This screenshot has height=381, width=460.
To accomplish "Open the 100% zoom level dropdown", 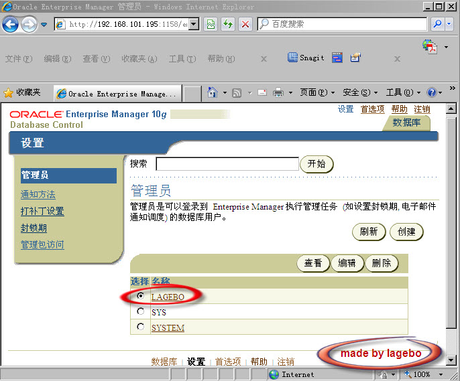I will 441,374.
